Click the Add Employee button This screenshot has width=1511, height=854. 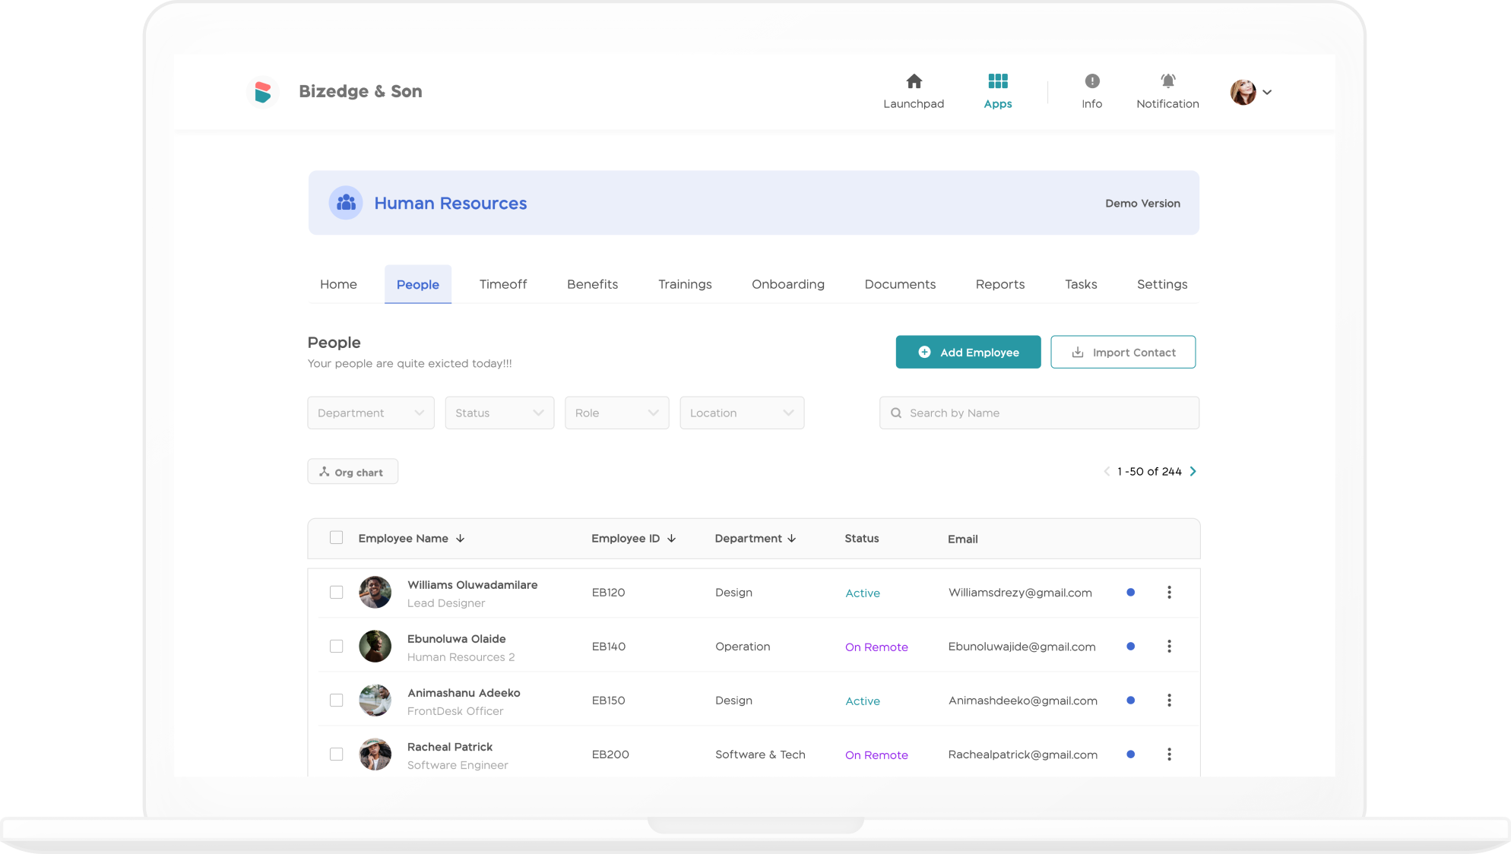[968, 352]
